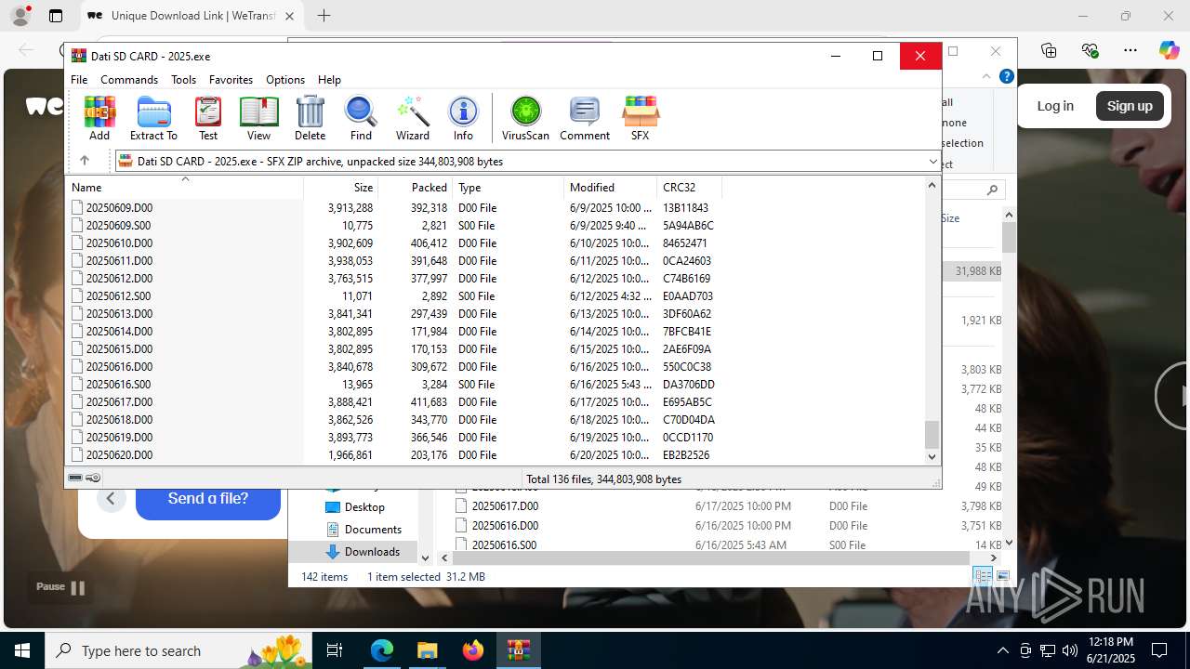
Task: Click the Sign up button
Action: [x=1130, y=106]
